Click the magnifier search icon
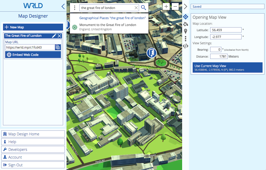 [144, 8]
